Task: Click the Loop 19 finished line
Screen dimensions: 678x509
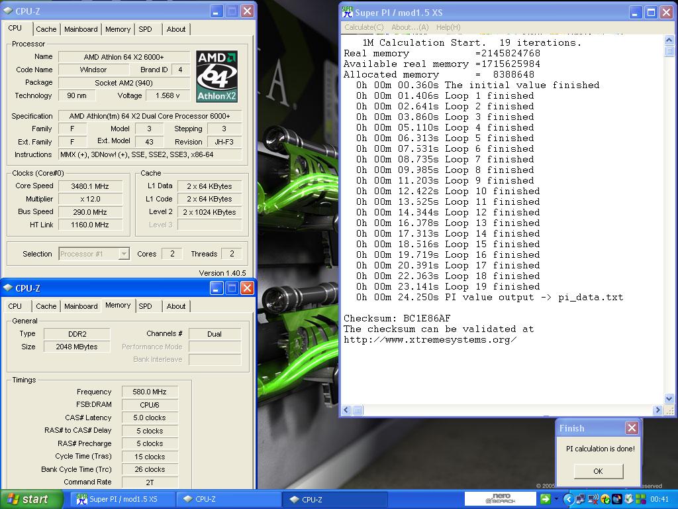Action: coord(448,286)
